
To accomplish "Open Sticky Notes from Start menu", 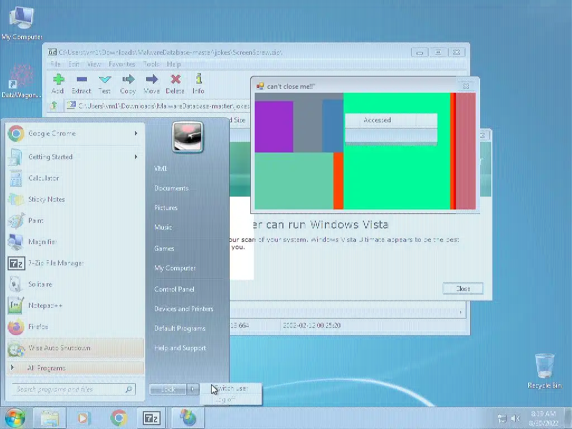I will 75,199.
